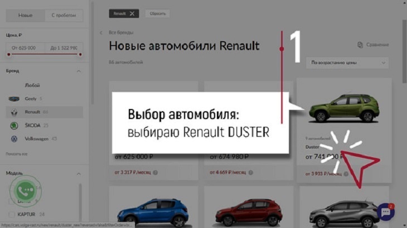Click the page vertical scrollbar

(x=404, y=52)
